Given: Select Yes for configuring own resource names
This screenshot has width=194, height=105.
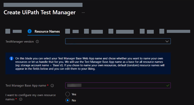Looking at the screenshot, I should click(67, 94).
